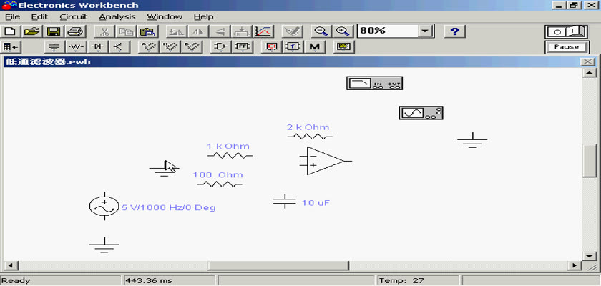This screenshot has height=286, width=601.
Task: Open the Basic resistor parts bin
Action: click(77, 47)
